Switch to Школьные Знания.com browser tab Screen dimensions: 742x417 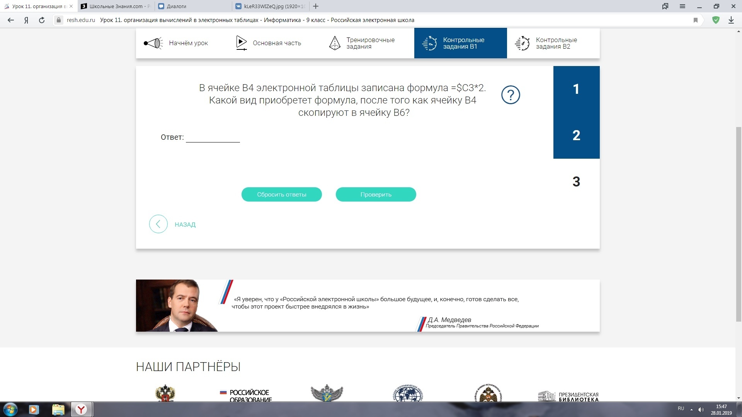click(116, 6)
